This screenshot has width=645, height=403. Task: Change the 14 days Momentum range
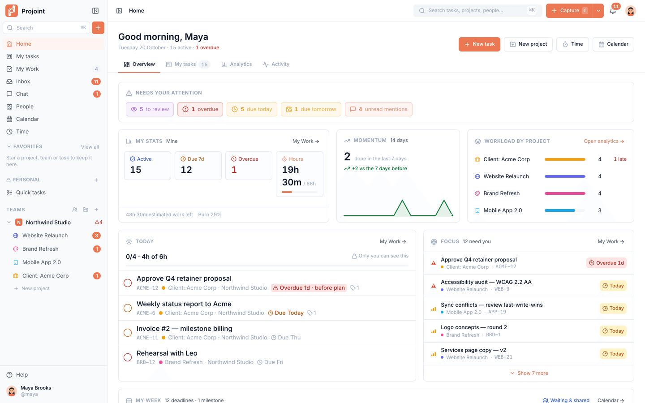click(x=399, y=140)
